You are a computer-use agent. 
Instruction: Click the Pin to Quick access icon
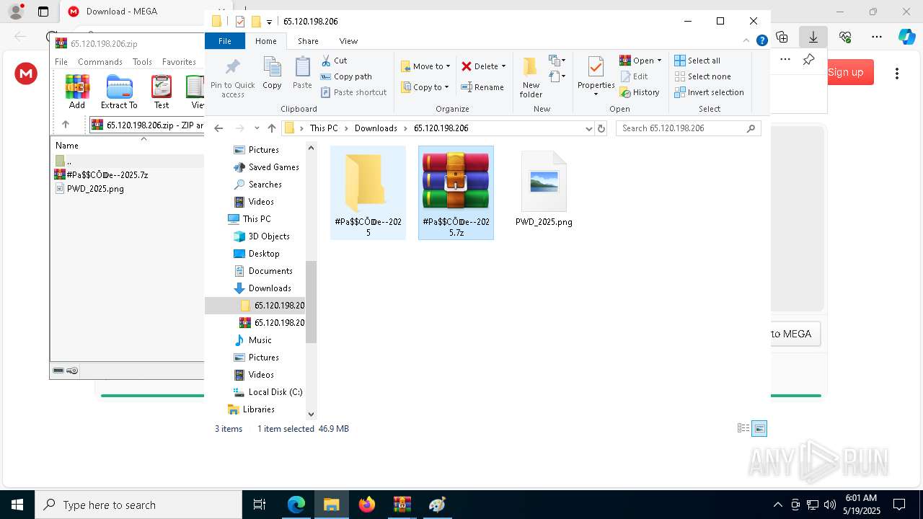[x=232, y=78]
